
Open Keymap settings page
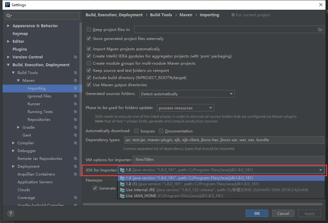(x=20, y=34)
